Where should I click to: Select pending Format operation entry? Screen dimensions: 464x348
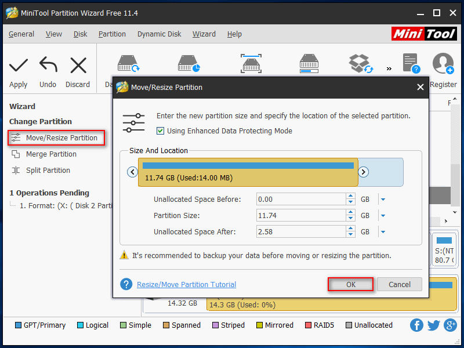tap(66, 206)
